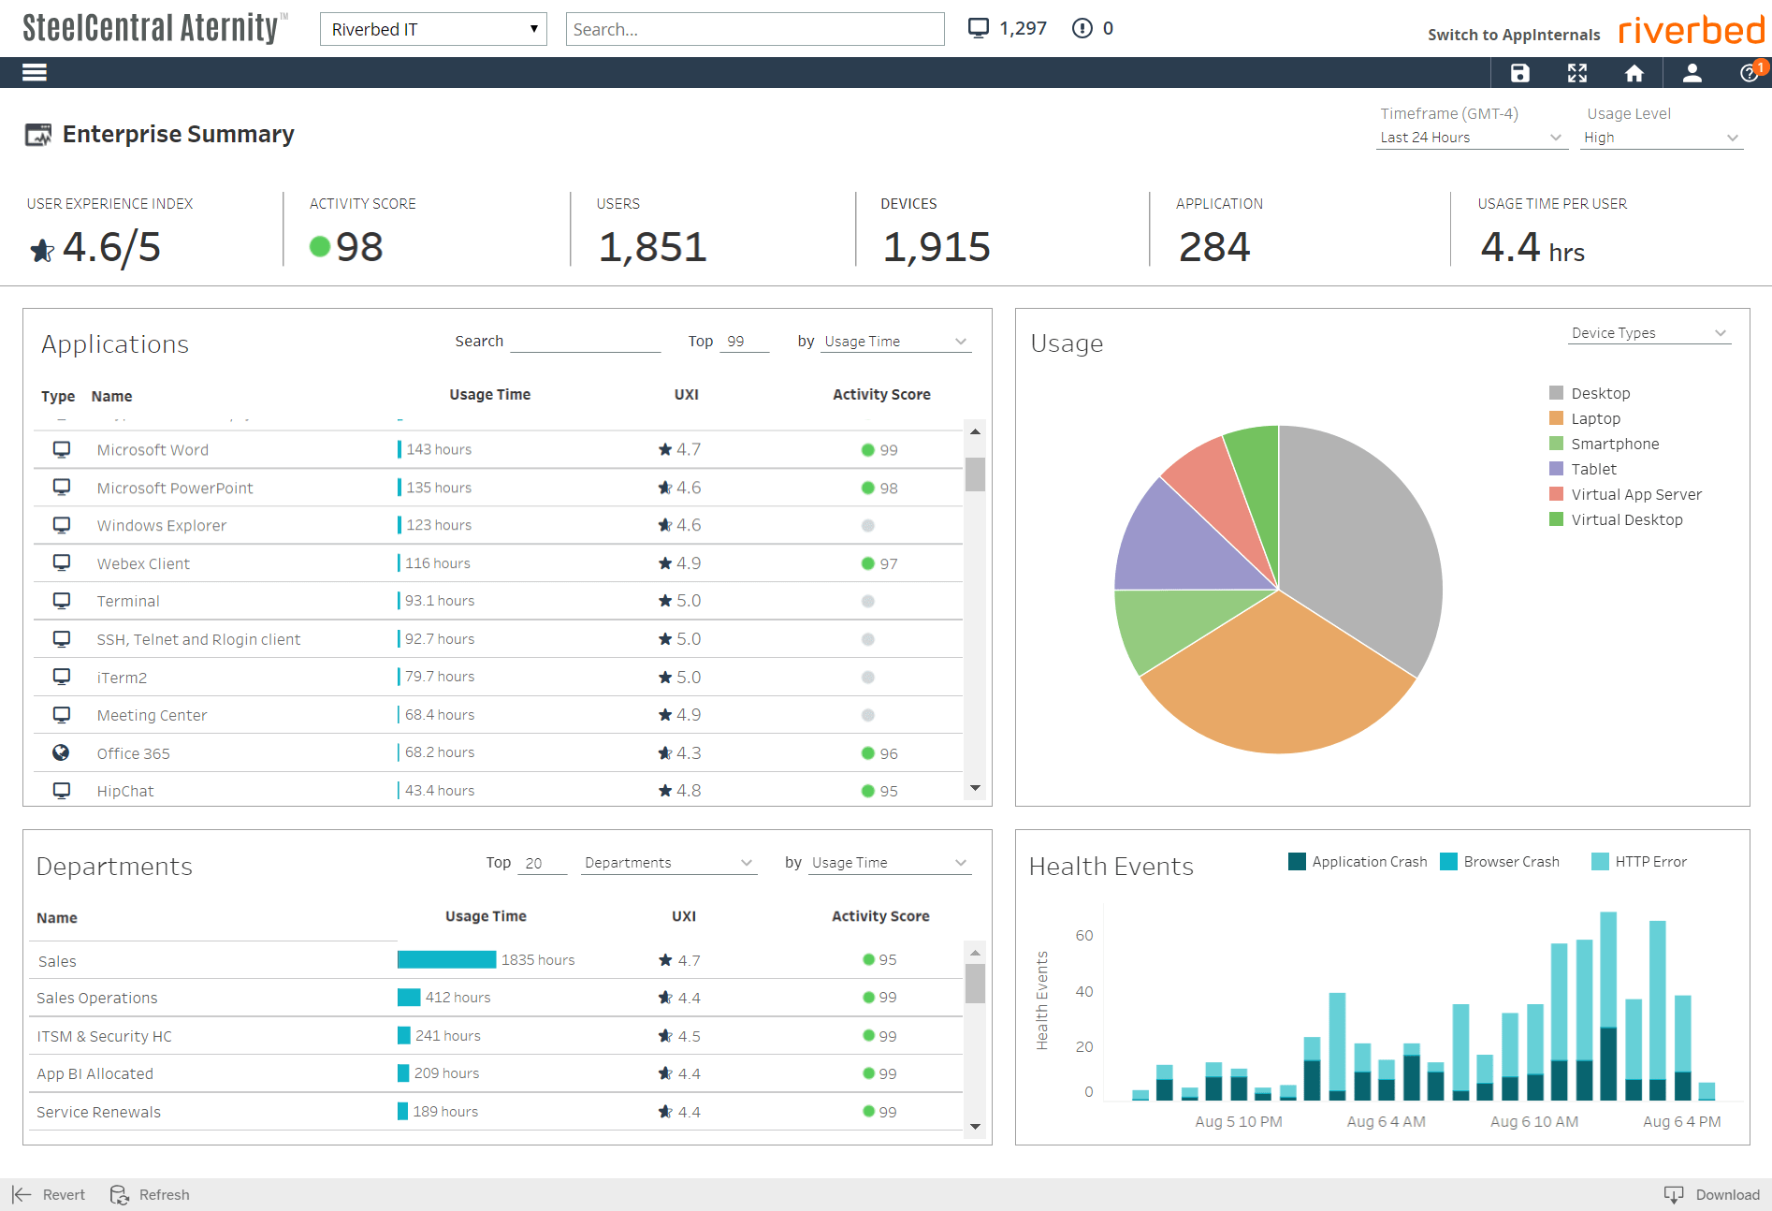
Task: Click the green activity dot for Sales Operations
Action: point(869,998)
